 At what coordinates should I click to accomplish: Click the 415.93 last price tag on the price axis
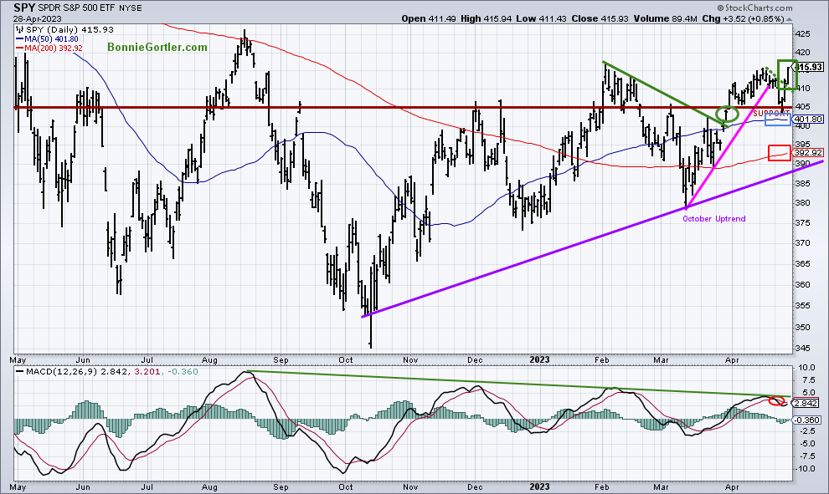pos(809,67)
